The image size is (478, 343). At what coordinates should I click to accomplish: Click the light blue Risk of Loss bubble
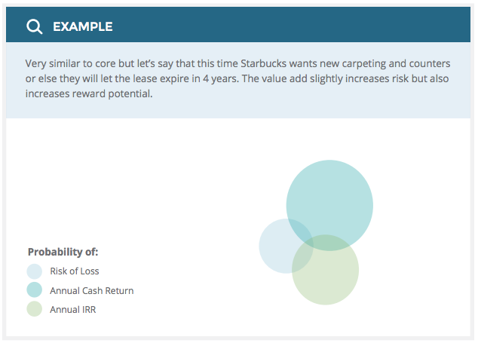coord(274,249)
